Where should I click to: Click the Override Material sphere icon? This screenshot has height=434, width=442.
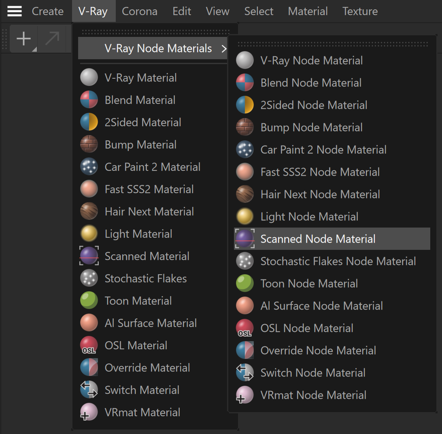coord(89,367)
